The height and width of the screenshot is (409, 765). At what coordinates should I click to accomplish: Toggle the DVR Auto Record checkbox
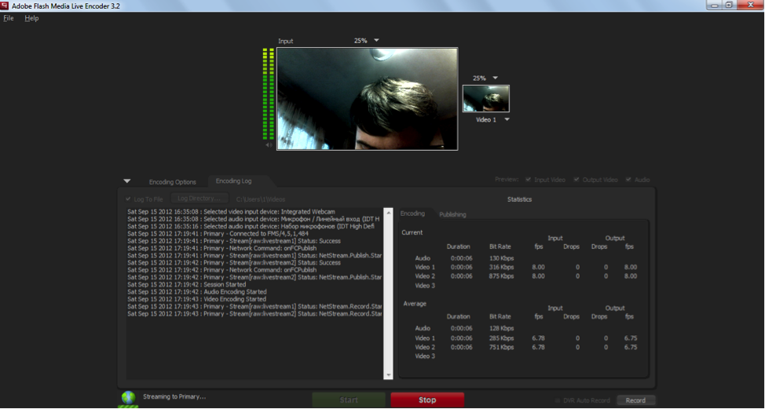click(x=558, y=400)
